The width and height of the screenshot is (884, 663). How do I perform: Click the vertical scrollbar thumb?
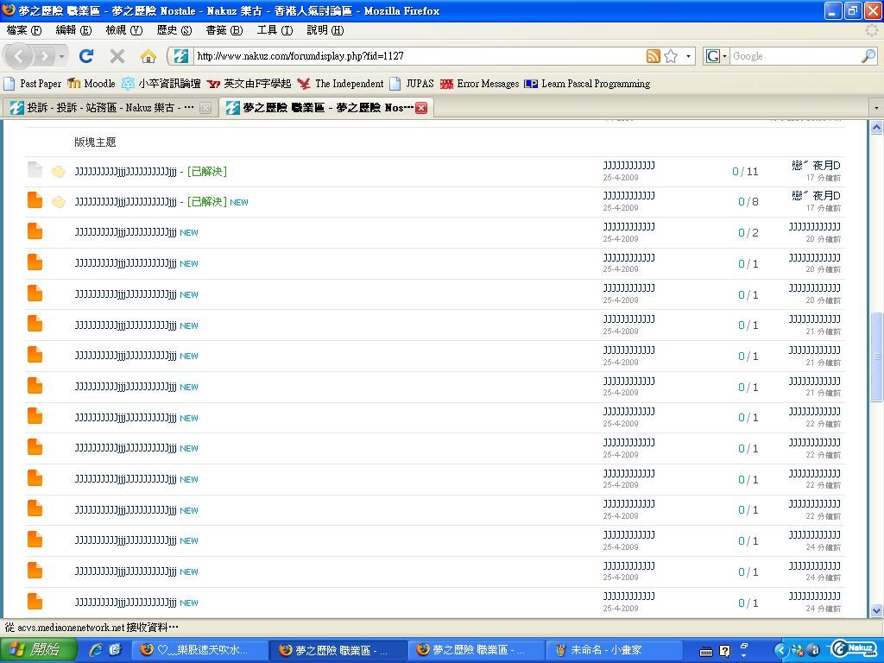(877, 357)
